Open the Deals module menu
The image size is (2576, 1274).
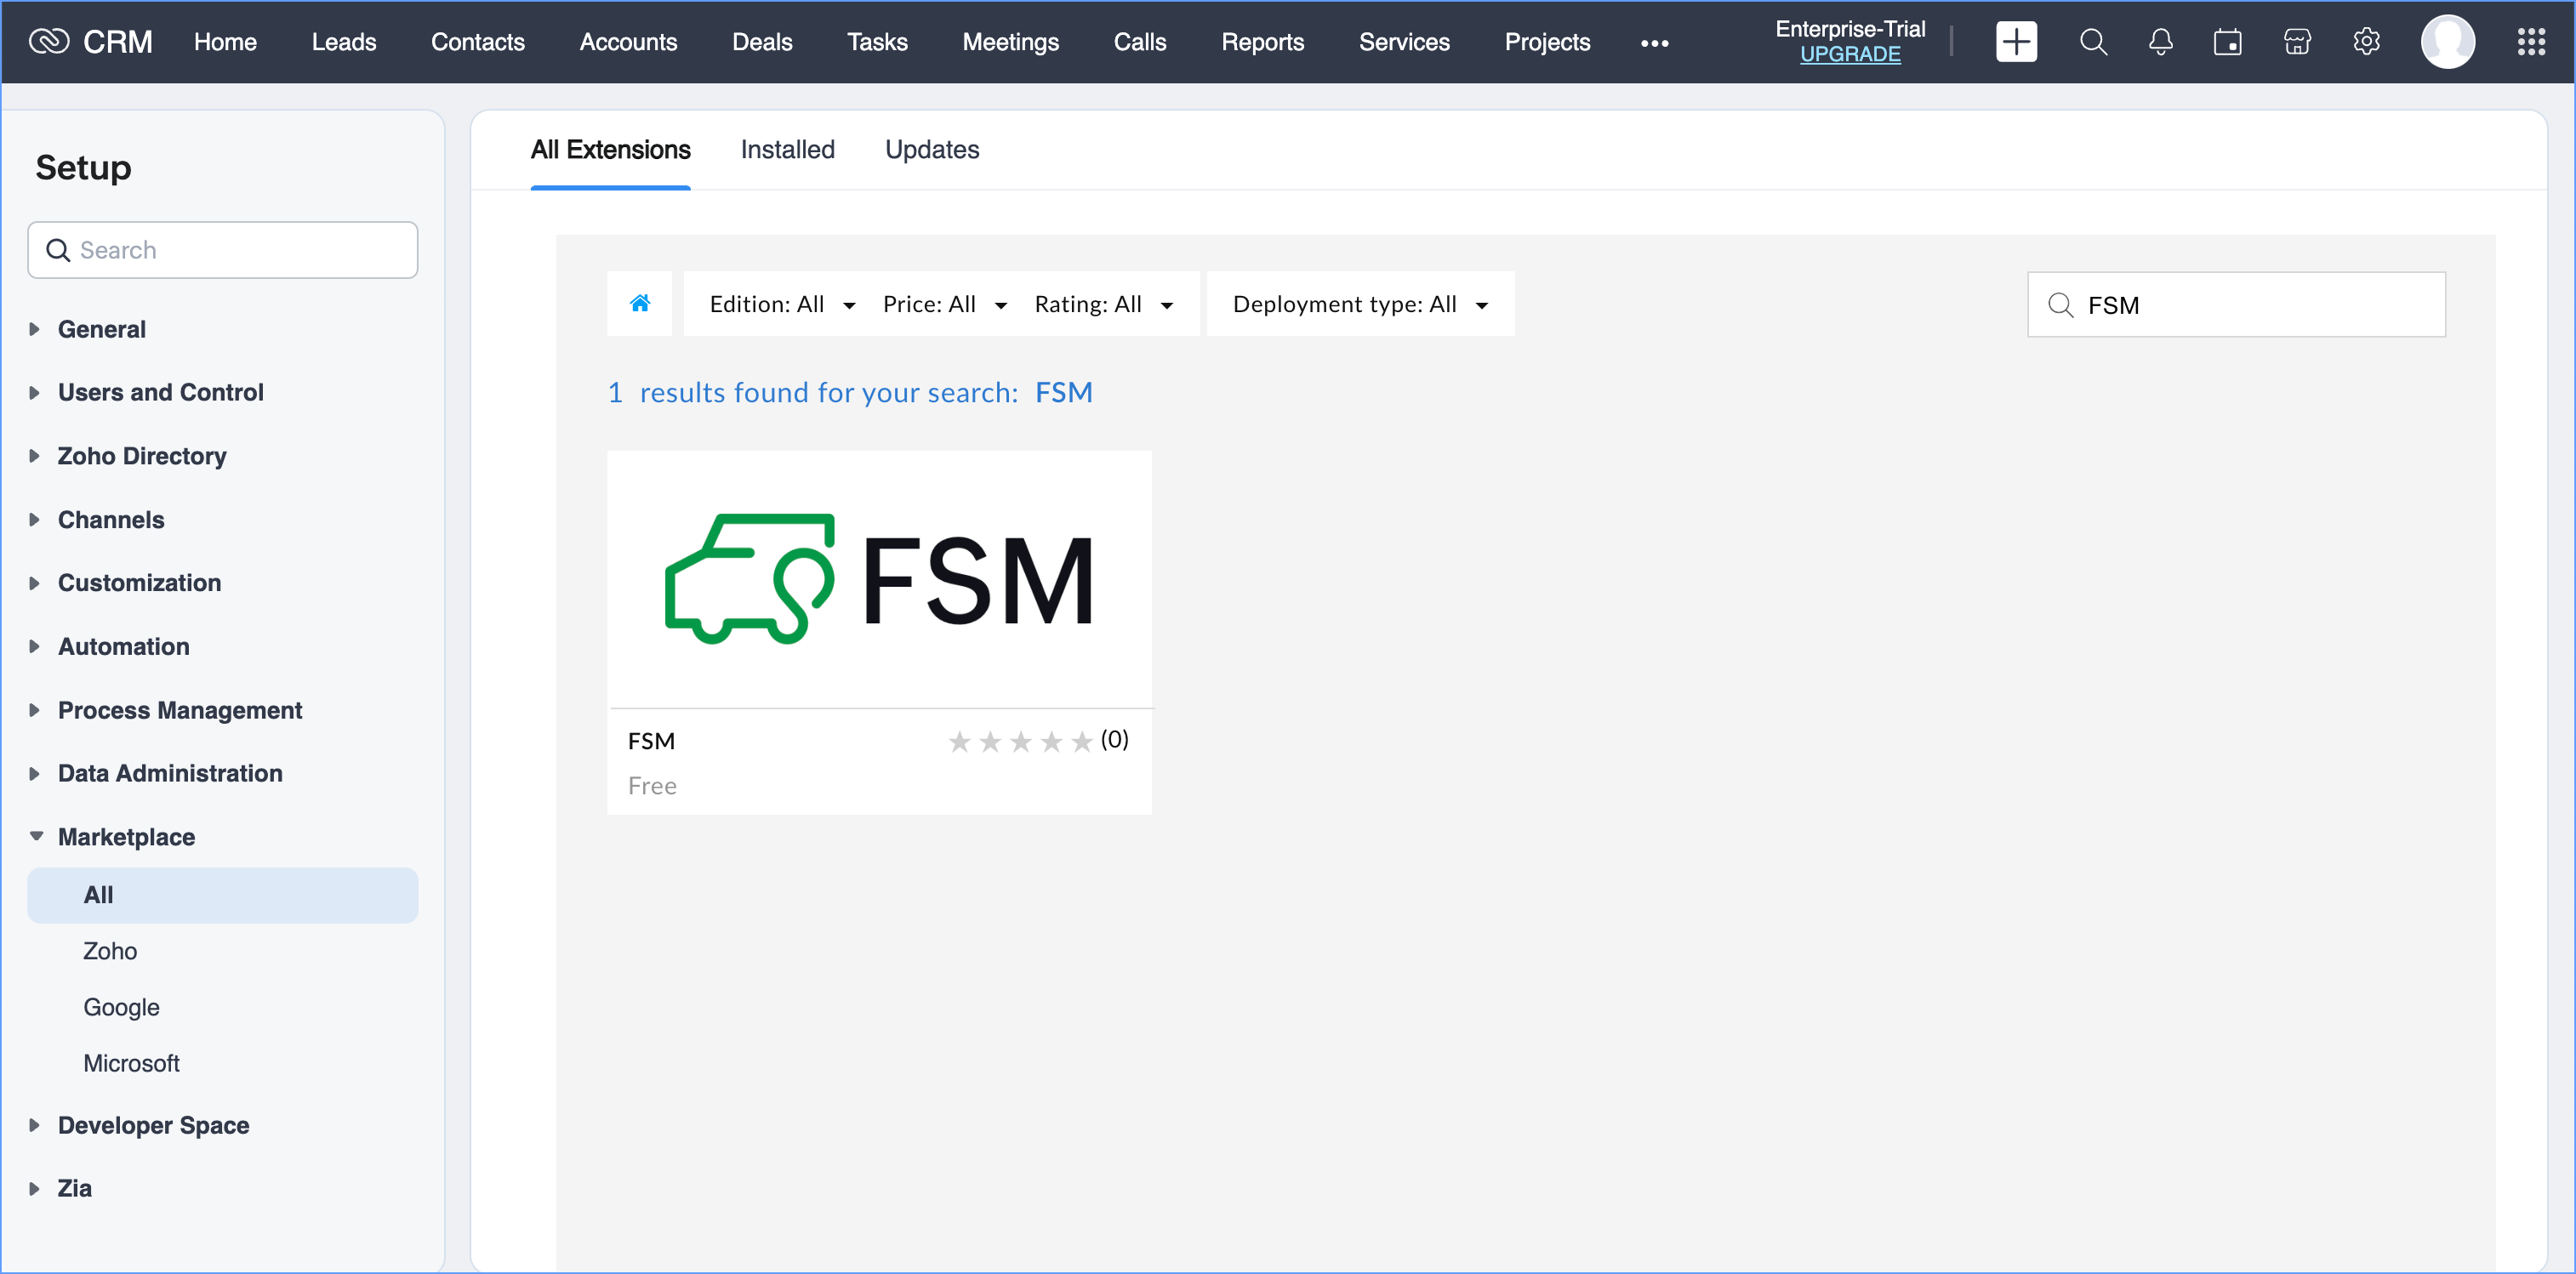coord(761,42)
